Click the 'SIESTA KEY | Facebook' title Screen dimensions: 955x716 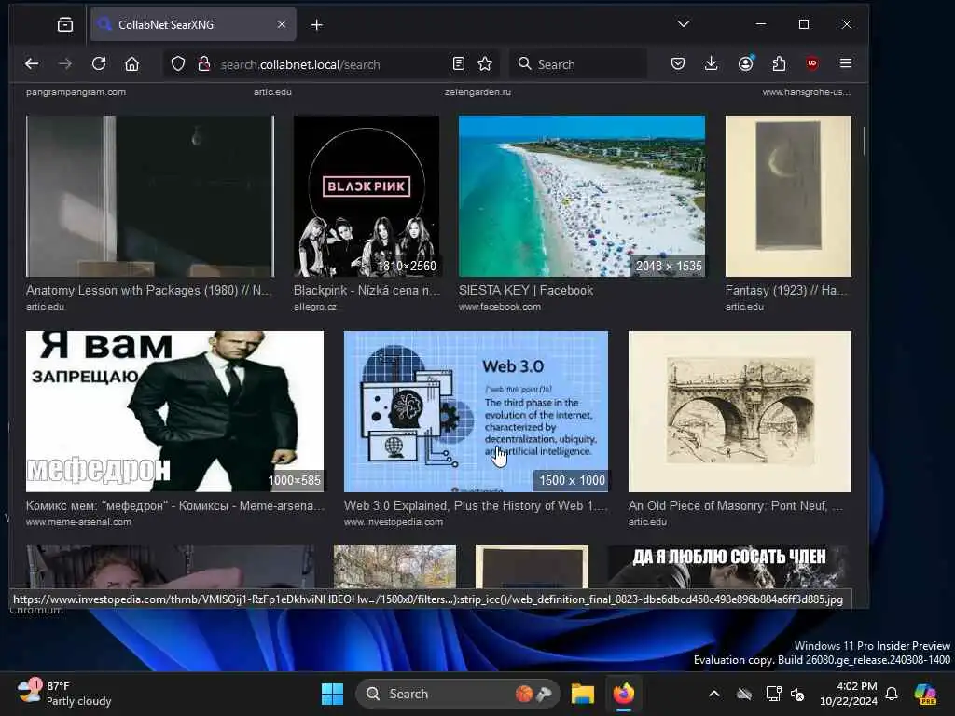coord(526,291)
